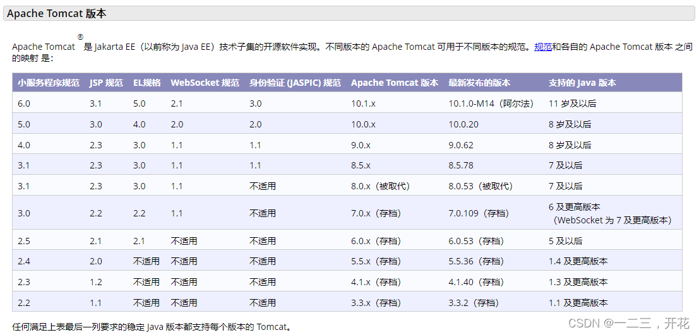Select the 8.0.53（被取代）release cell
The image size is (699, 335).
point(481,185)
